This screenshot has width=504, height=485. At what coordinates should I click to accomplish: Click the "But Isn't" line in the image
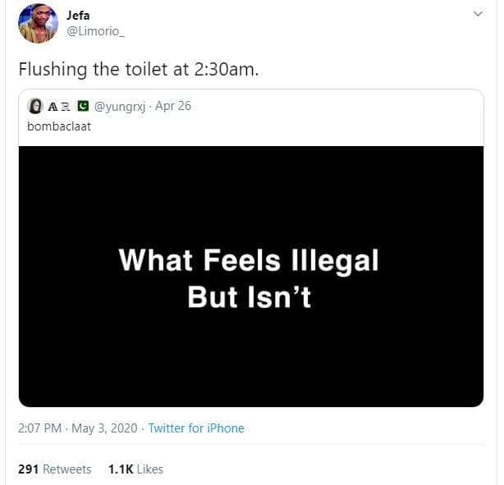(x=249, y=296)
